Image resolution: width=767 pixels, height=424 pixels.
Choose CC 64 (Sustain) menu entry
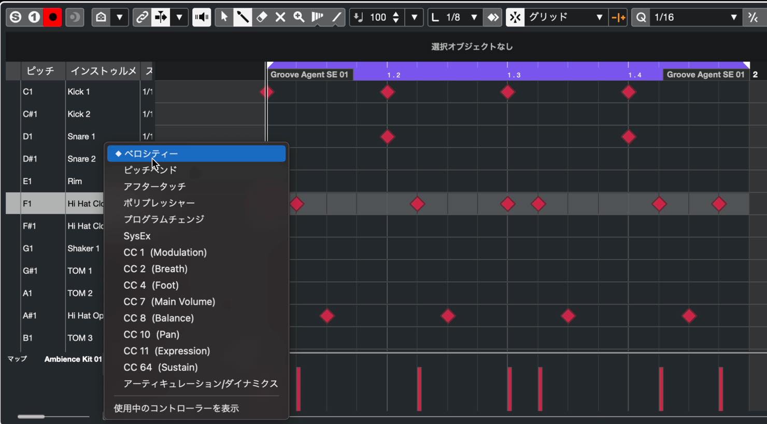pos(196,367)
